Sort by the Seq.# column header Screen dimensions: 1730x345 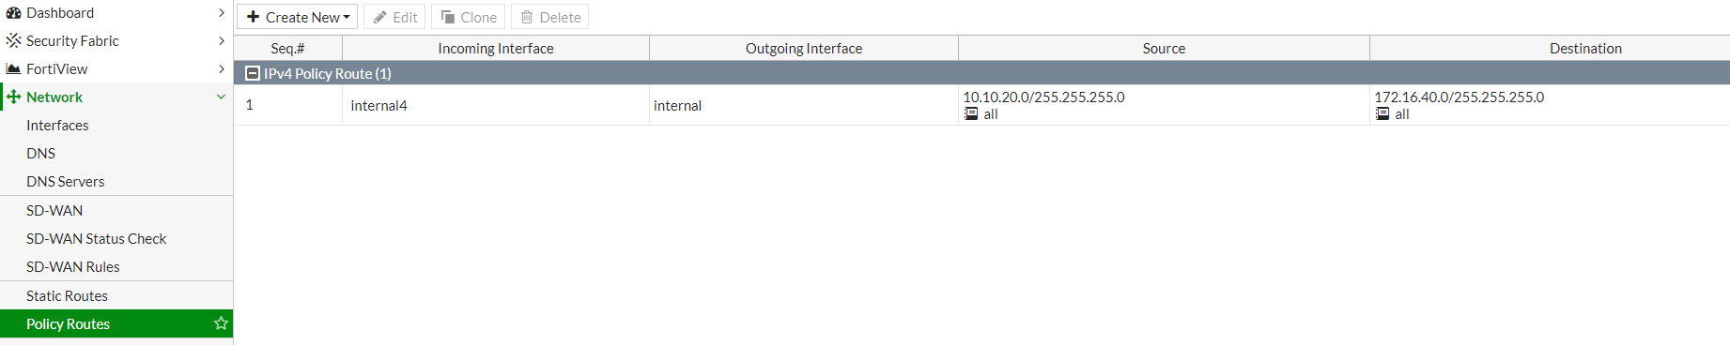(288, 49)
